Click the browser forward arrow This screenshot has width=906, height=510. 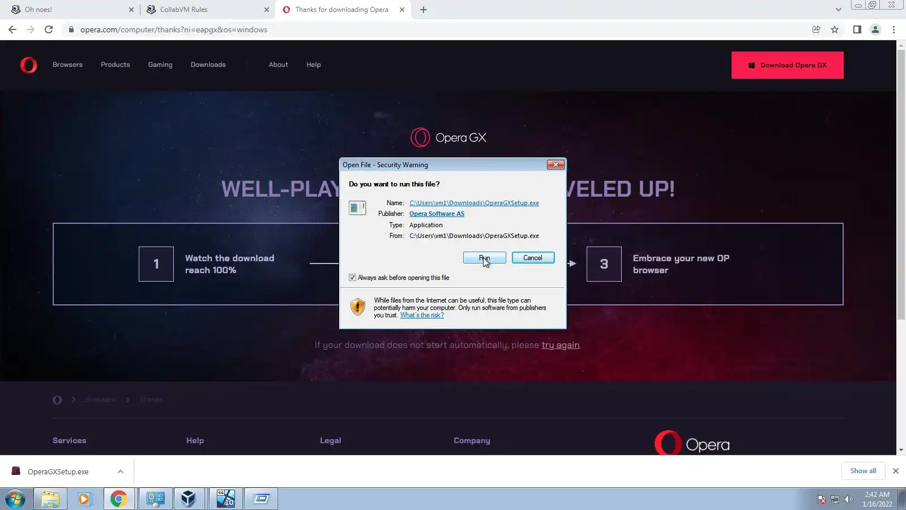pyautogui.click(x=31, y=29)
